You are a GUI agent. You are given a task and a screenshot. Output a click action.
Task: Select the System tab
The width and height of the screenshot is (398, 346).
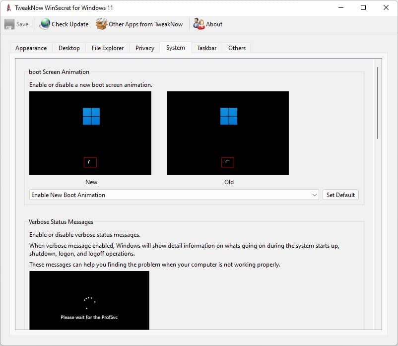tap(175, 48)
